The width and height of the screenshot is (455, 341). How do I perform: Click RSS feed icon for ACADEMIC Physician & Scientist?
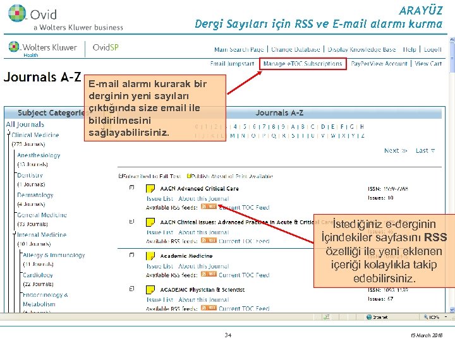pyautogui.click(x=209, y=308)
